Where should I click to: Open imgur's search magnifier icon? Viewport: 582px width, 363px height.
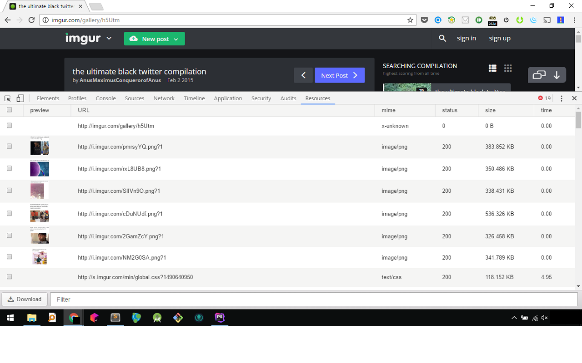pyautogui.click(x=442, y=39)
